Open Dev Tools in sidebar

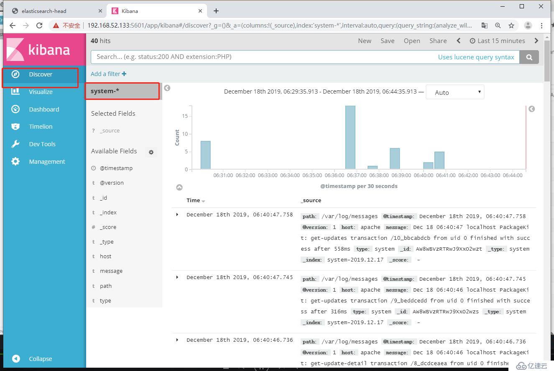coord(42,144)
